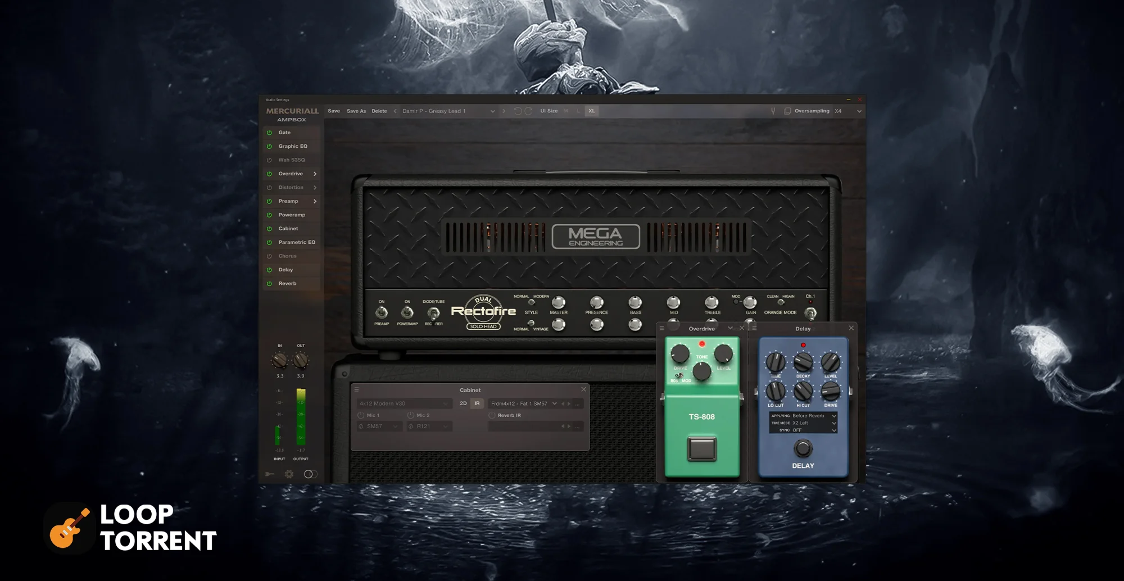Select the IR cabinet mode tab
The width and height of the screenshot is (1124, 581).
[x=477, y=403]
